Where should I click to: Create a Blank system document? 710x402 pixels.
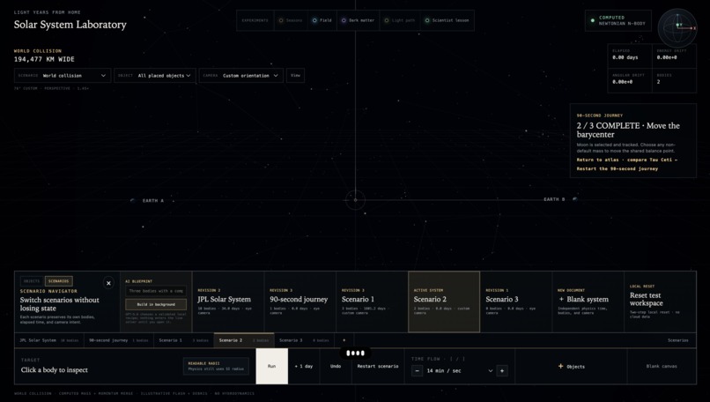[x=588, y=301]
